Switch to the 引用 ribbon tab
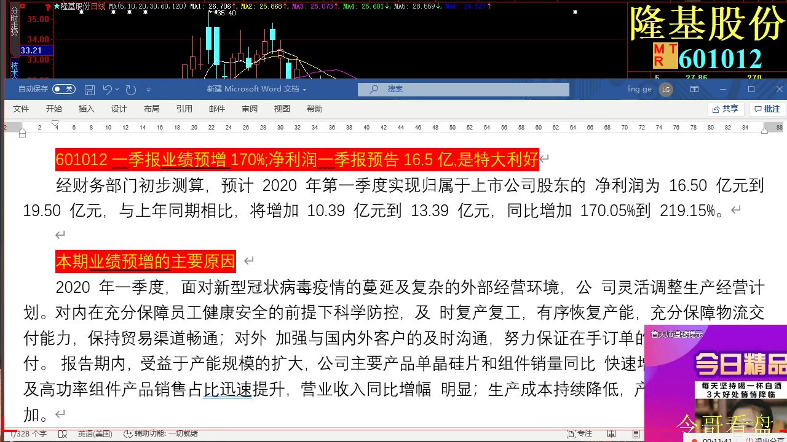Image resolution: width=787 pixels, height=442 pixels. pos(184,109)
